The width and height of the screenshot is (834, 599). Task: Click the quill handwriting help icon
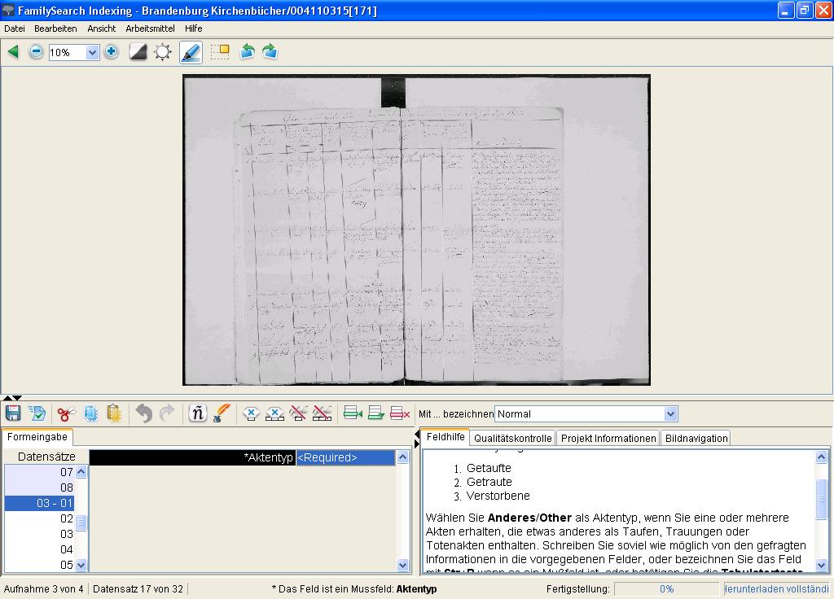pyautogui.click(x=222, y=413)
